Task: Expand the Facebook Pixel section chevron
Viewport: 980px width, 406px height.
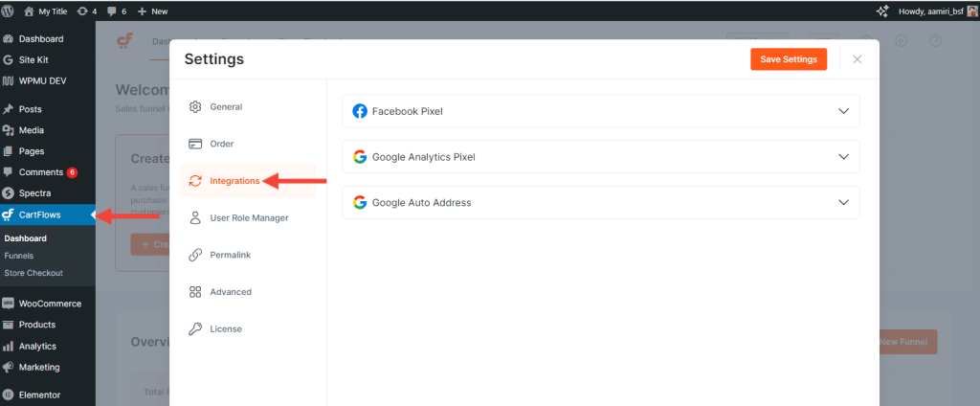Action: (843, 111)
